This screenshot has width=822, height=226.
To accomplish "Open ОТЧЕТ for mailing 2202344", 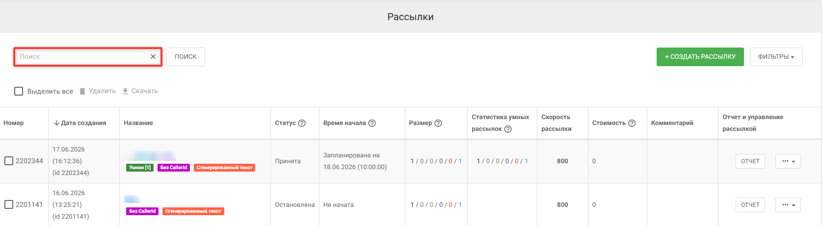I will 750,161.
